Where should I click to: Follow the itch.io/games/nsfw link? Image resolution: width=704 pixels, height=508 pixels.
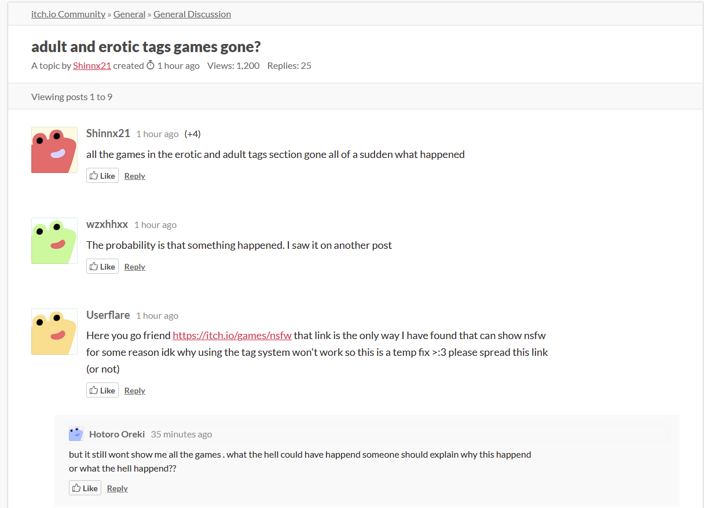(232, 336)
